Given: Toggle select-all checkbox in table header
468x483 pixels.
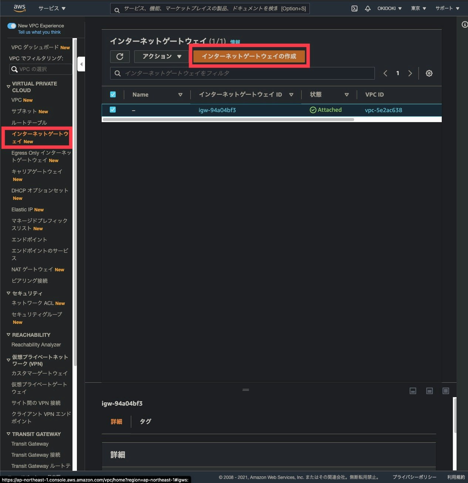Looking at the screenshot, I should (113, 94).
